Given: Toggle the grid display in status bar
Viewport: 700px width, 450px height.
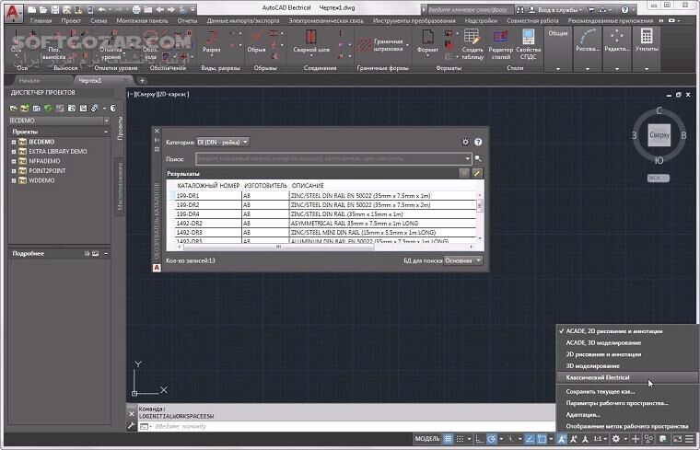Looking at the screenshot, I should coord(448,439).
